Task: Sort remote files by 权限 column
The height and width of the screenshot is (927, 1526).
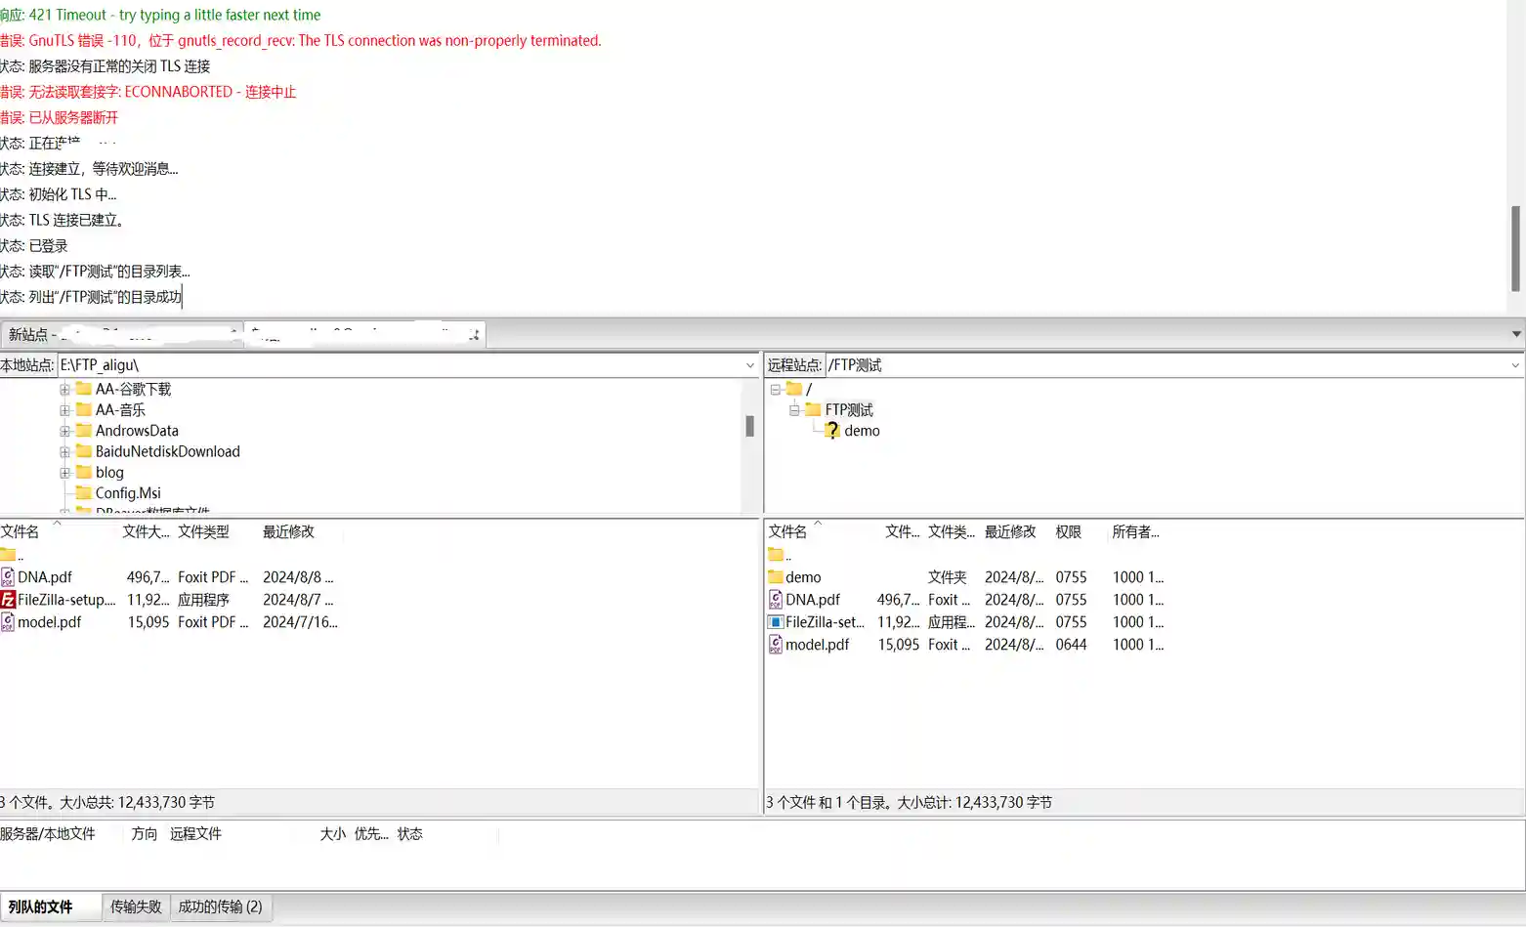Action: pos(1068,532)
